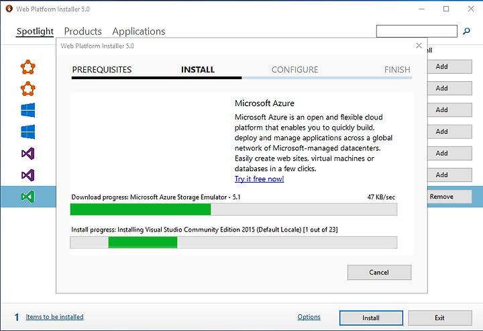Click the Microsoft Azure heading text
483x331 pixels.
[x=264, y=103]
